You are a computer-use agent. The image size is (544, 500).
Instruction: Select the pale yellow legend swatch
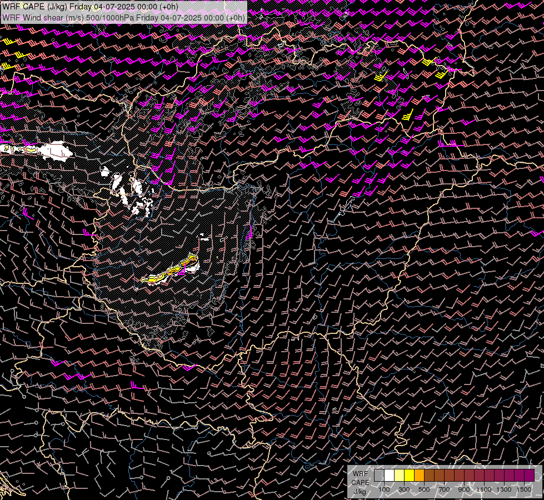click(x=399, y=476)
